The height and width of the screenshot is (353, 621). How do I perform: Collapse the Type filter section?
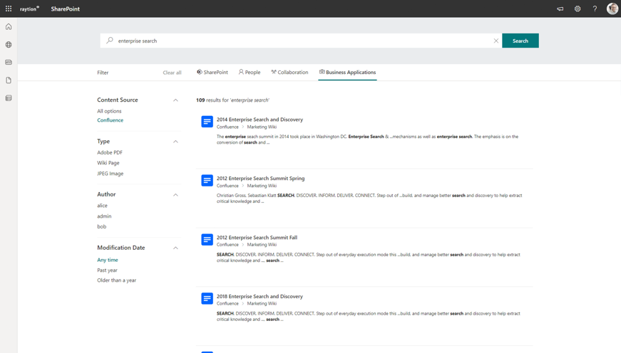click(x=175, y=142)
